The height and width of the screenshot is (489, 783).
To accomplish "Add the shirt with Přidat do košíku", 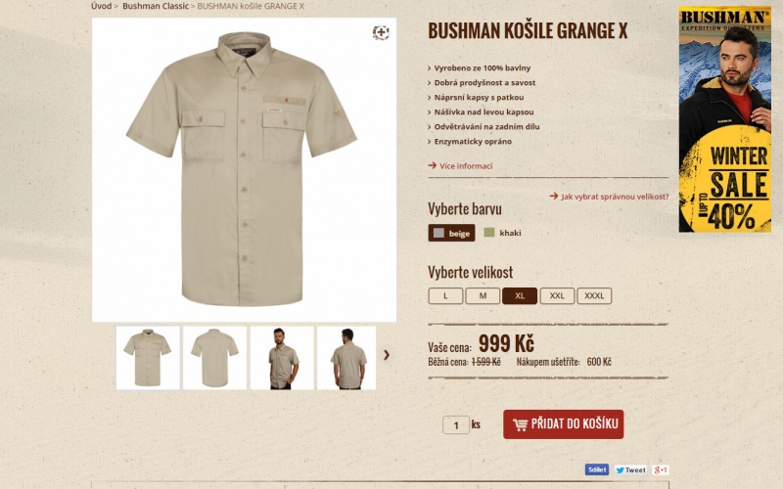I will coord(564,424).
